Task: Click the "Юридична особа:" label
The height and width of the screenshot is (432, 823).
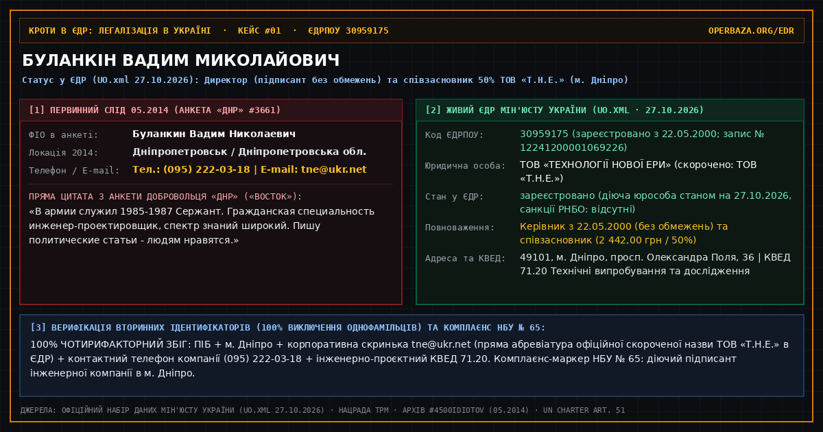Action: (466, 166)
